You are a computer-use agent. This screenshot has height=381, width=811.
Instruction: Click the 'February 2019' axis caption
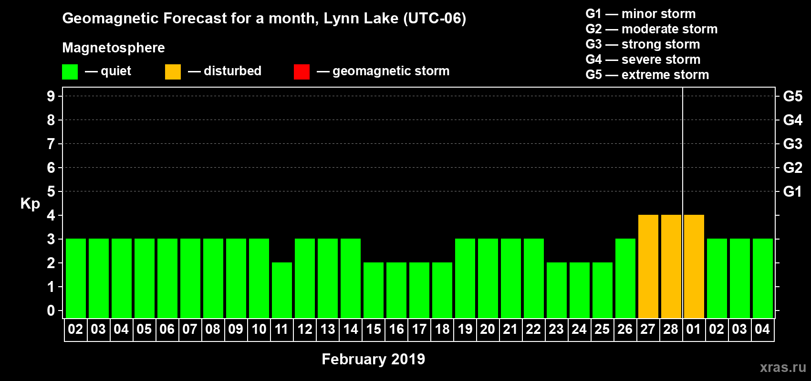[373, 359]
